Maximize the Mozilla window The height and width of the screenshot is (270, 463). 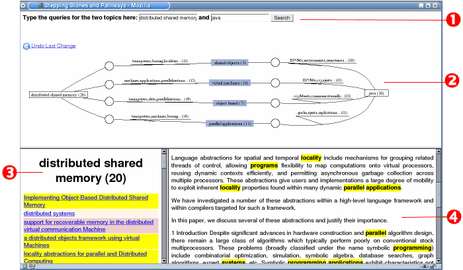pyautogui.click(x=428, y=5)
